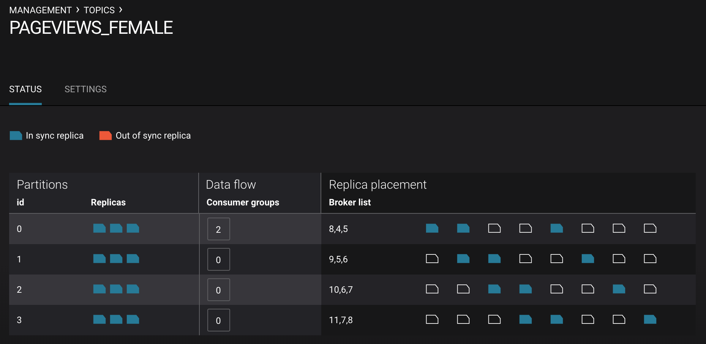Click the id column header
The width and height of the screenshot is (706, 344).
21,202
